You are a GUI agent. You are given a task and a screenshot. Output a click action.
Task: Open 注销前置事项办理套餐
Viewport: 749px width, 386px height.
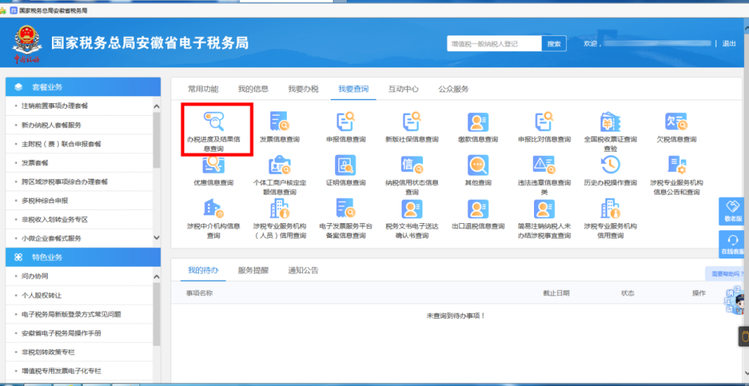55,106
